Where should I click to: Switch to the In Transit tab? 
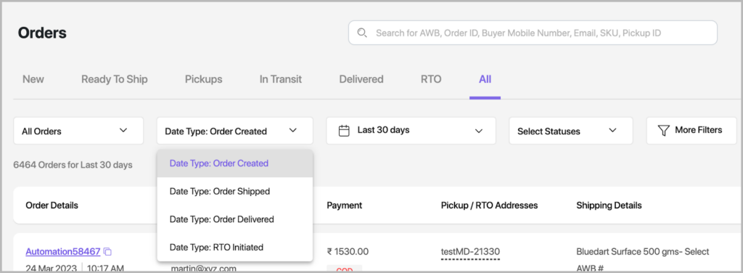point(281,79)
